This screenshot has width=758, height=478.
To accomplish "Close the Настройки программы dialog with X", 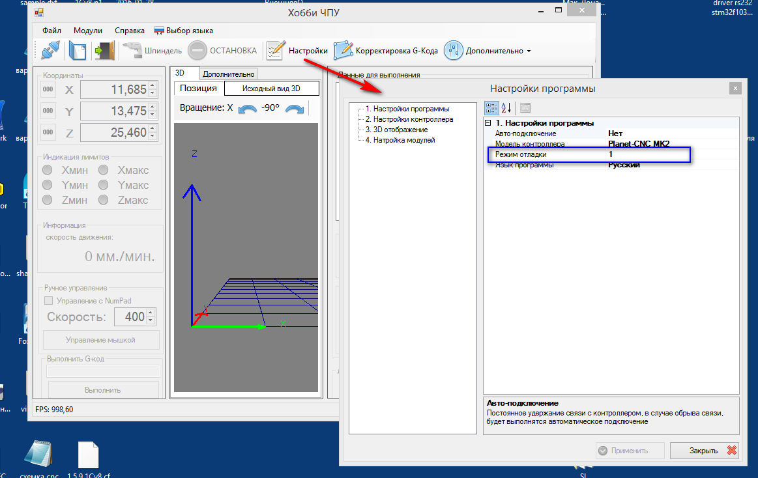I will 735,89.
